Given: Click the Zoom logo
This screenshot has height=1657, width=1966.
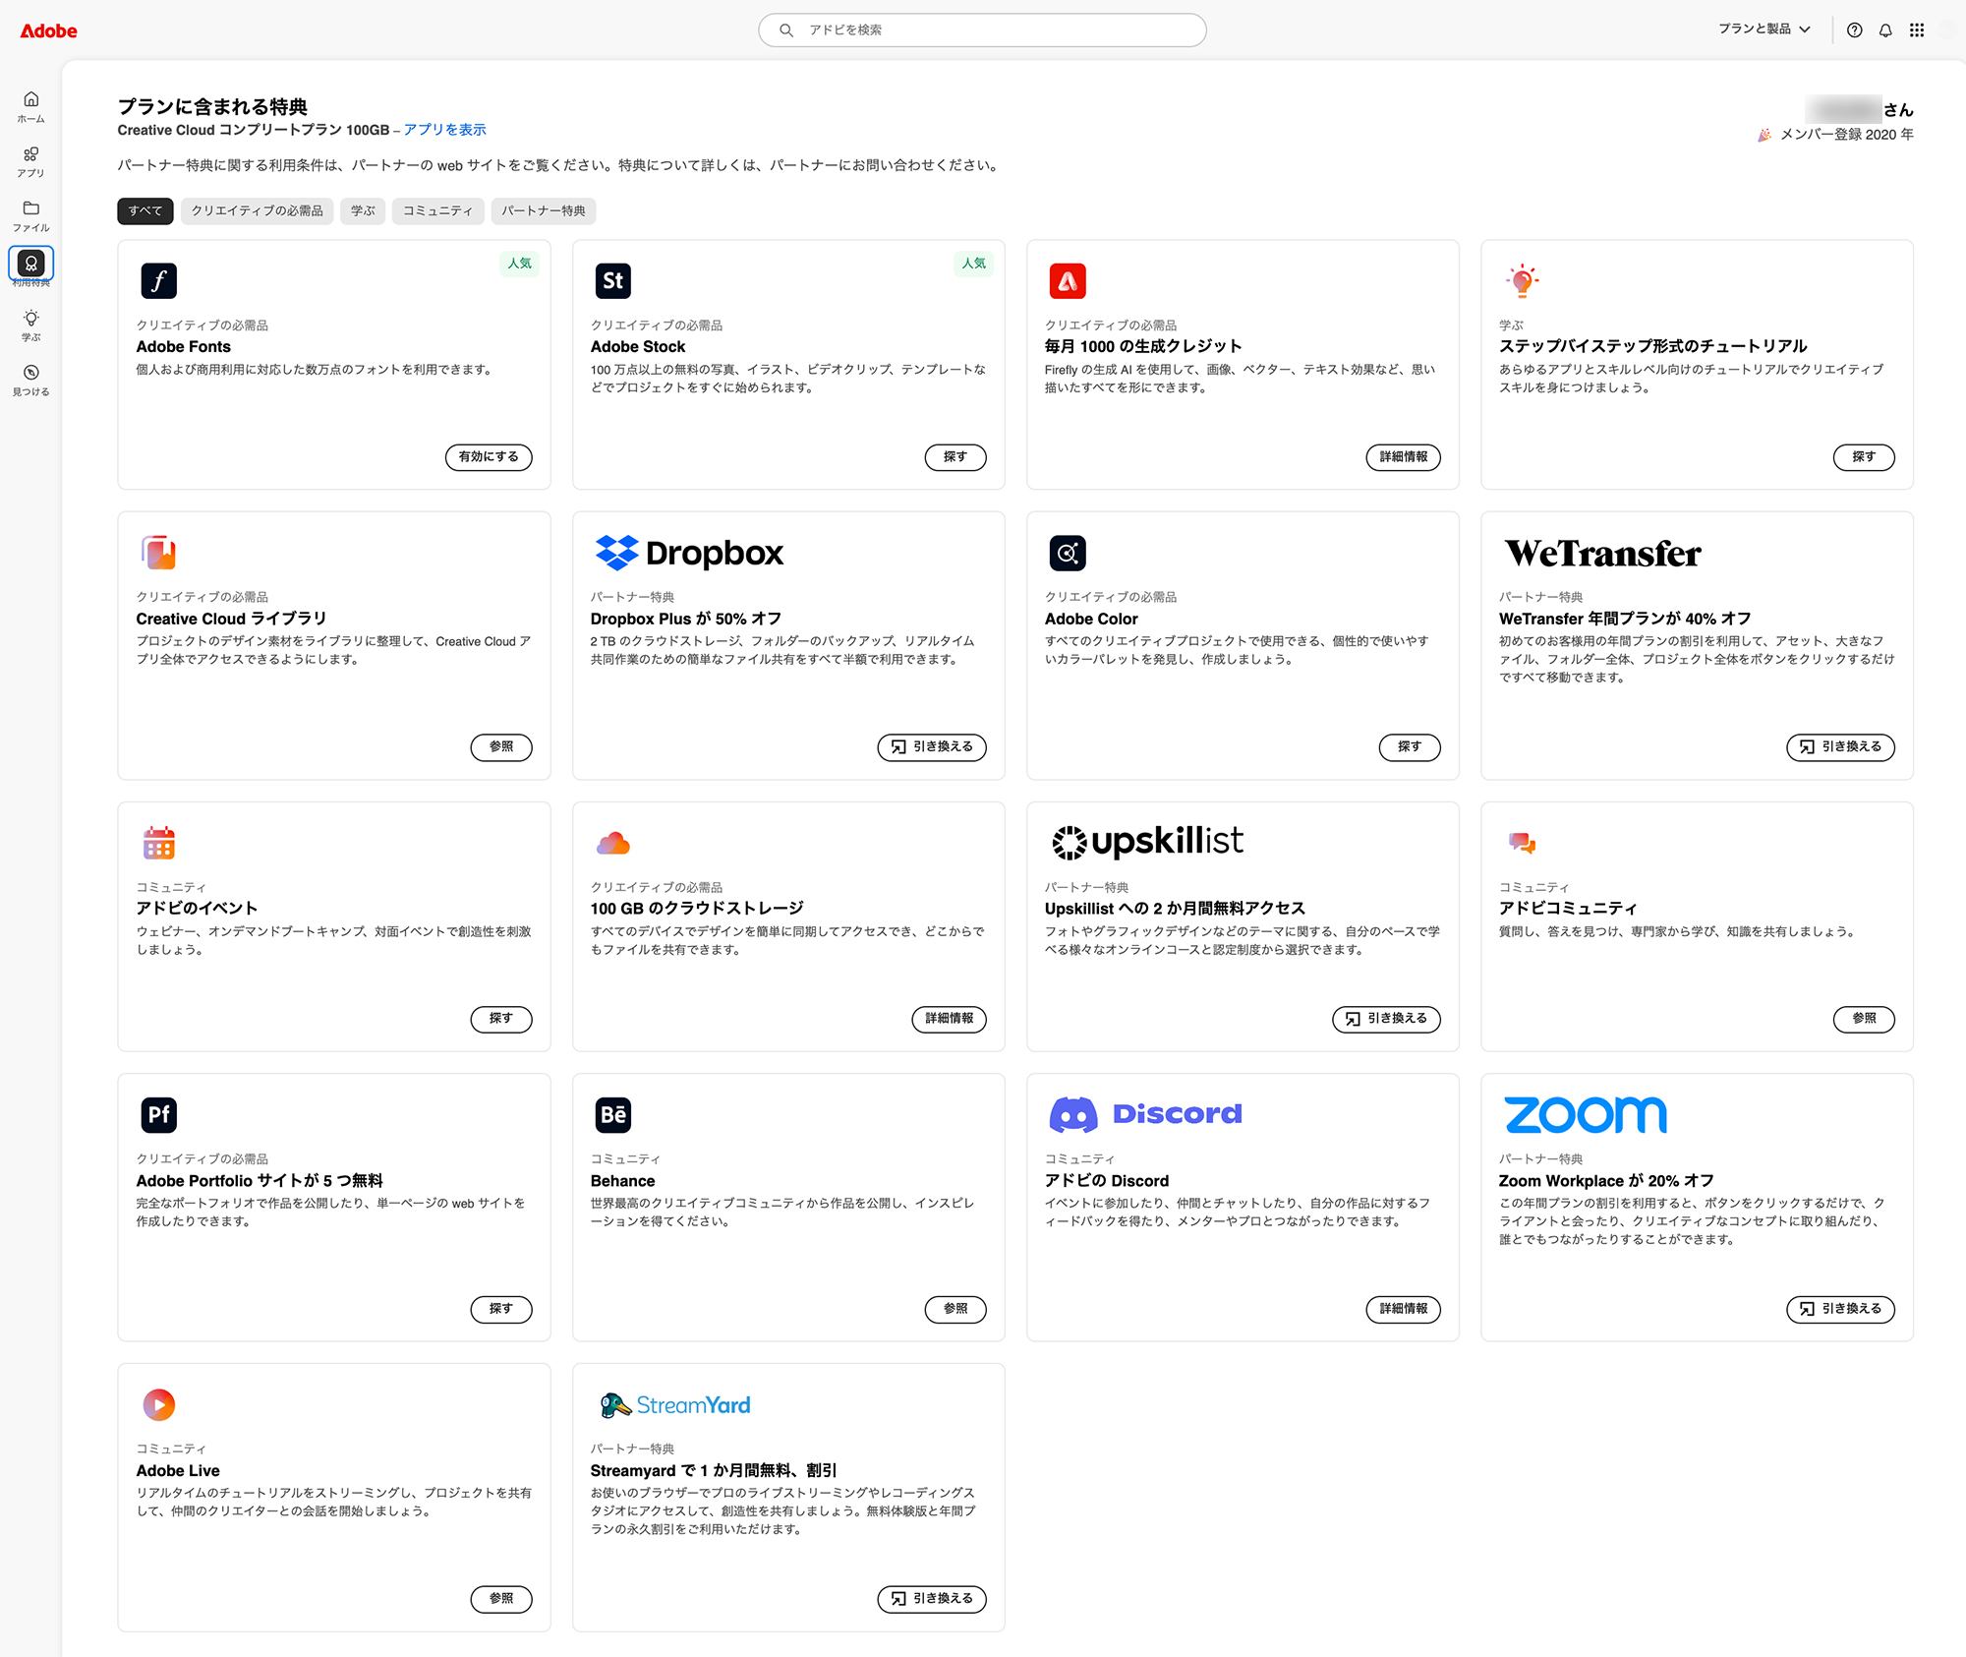Looking at the screenshot, I should pos(1585,1114).
